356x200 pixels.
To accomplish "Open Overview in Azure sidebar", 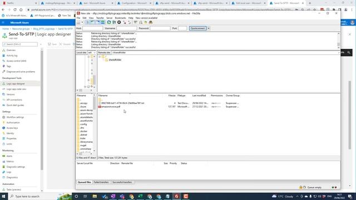I will 11,50.
